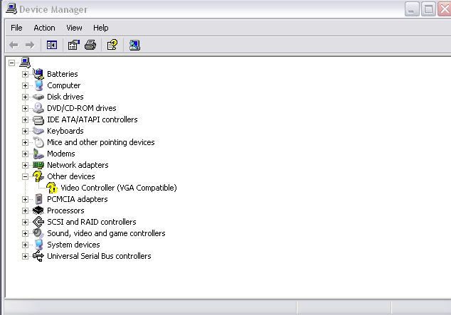Image resolution: width=451 pixels, height=315 pixels.
Task: Select the Modems label
Action: pos(61,154)
